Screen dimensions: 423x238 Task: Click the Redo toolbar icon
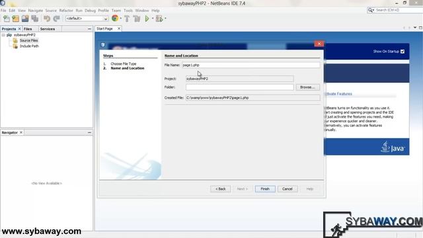coord(56,19)
